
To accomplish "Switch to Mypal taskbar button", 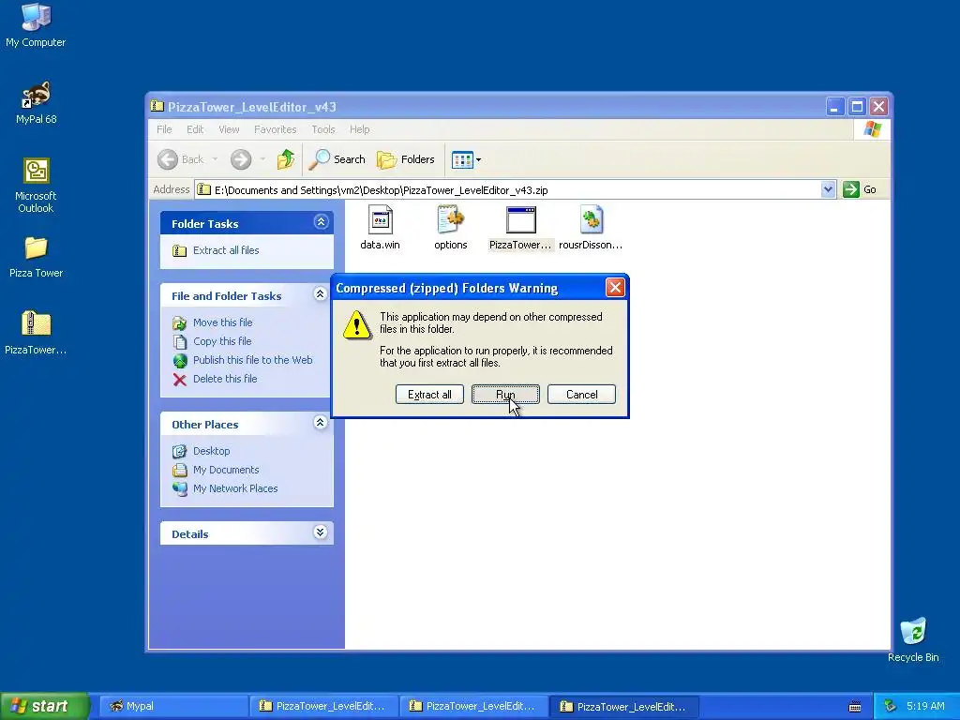I will point(172,707).
